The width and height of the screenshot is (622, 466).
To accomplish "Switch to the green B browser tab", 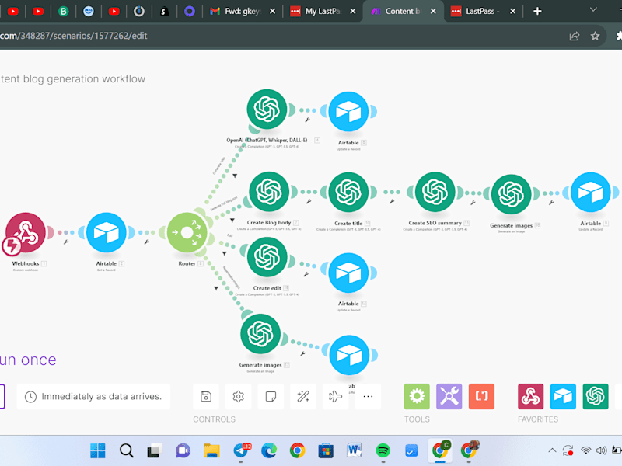I will [63, 11].
